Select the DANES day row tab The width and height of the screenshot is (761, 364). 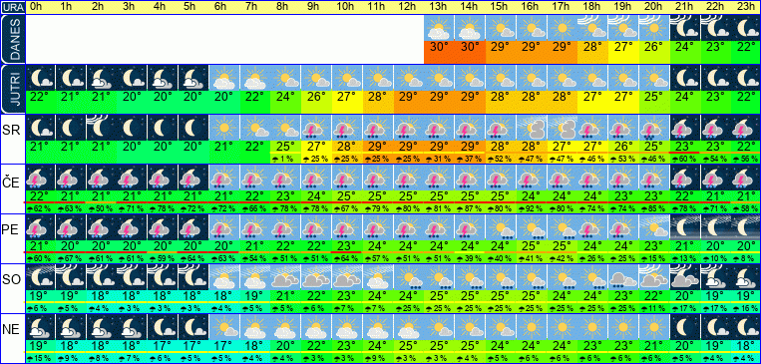(x=12, y=39)
